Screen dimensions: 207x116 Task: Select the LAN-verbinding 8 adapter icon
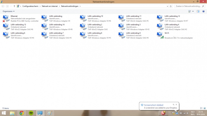83,35
